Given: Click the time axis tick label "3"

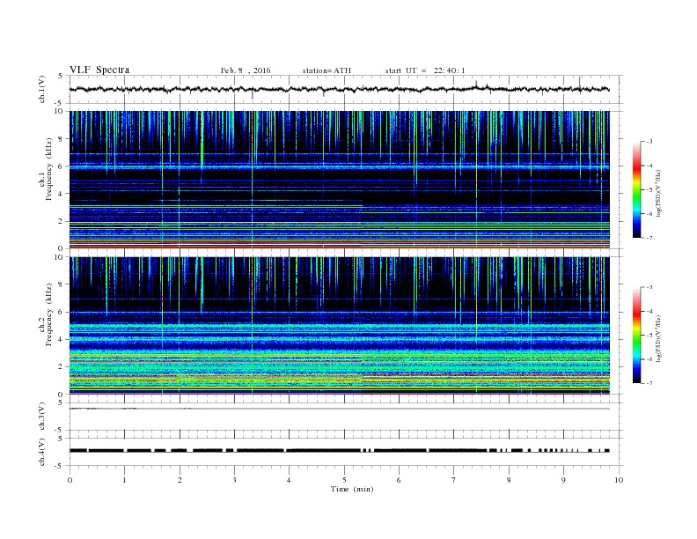Looking at the screenshot, I should [x=234, y=480].
